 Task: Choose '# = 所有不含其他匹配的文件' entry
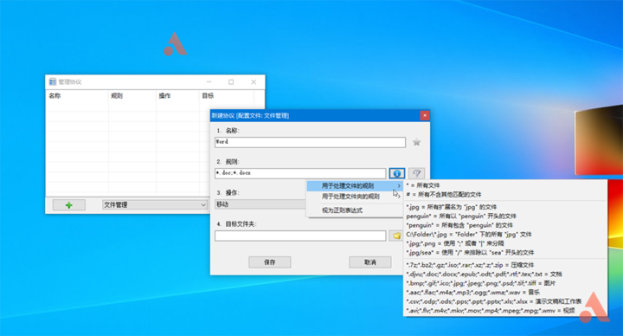[504, 195]
